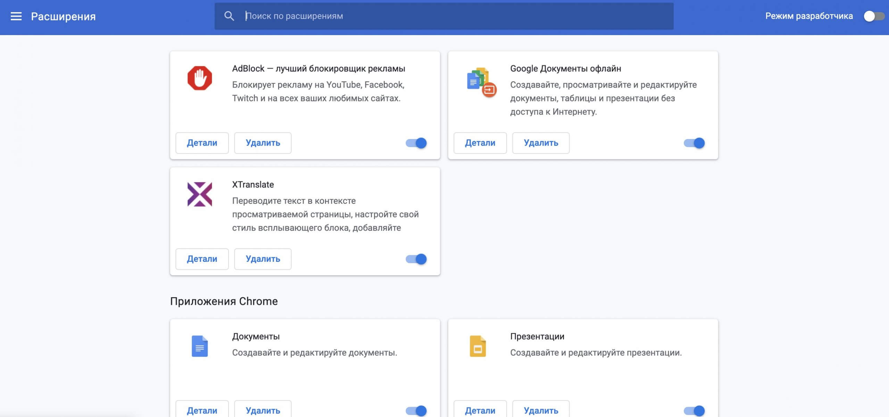This screenshot has width=889, height=417.
Task: Open Детали for Google Документы офлайн
Action: 480,143
